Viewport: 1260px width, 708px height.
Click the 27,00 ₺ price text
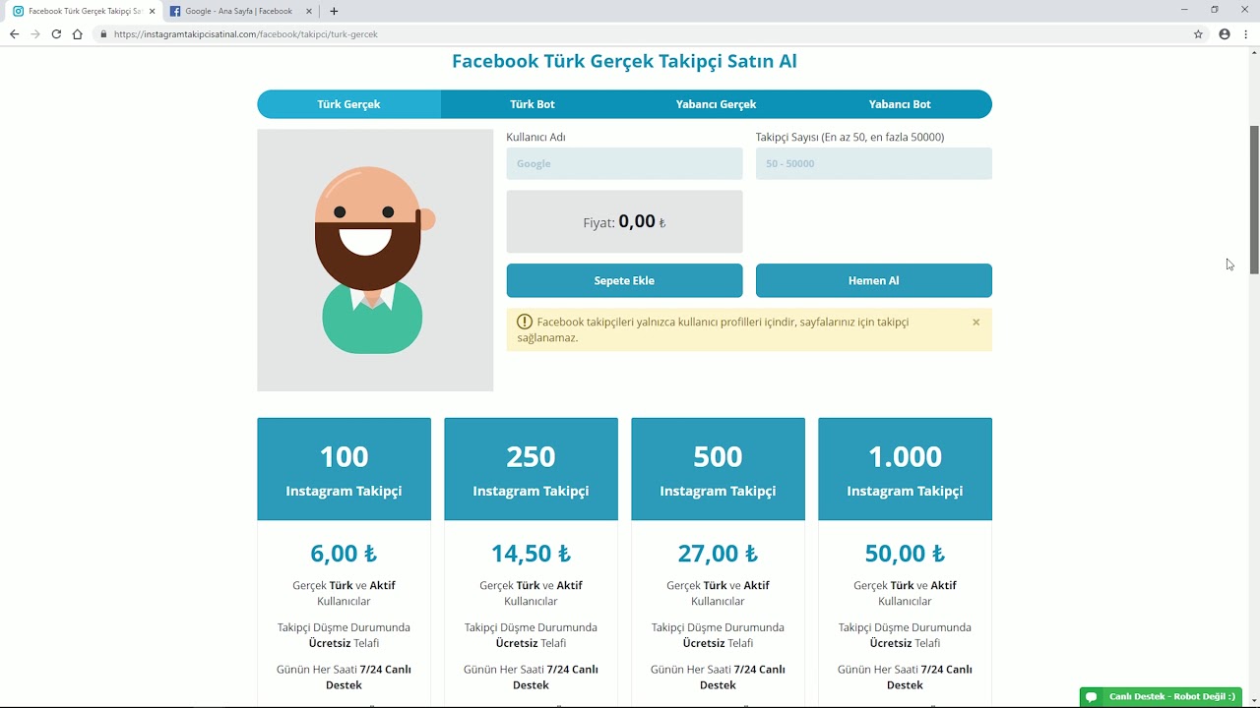pos(718,554)
